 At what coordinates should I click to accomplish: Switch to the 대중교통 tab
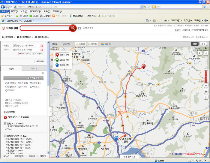point(34,69)
